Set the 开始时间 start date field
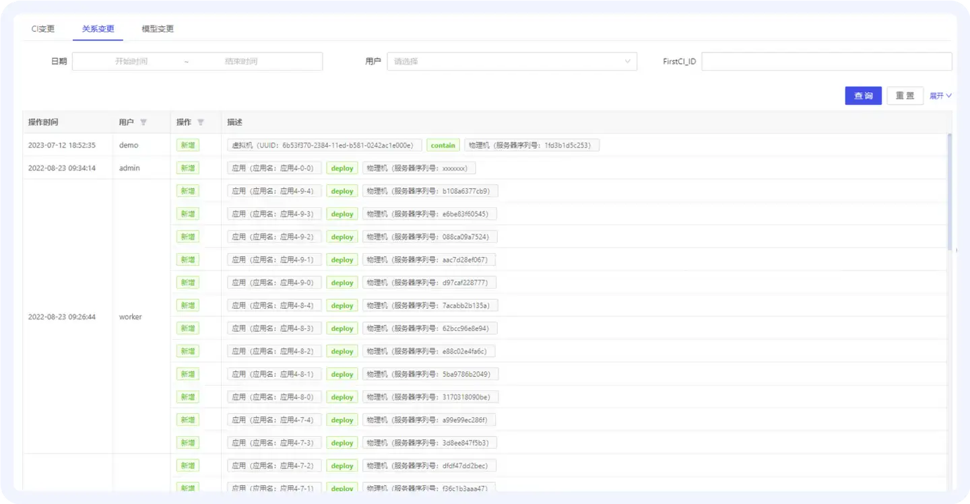 coord(131,61)
